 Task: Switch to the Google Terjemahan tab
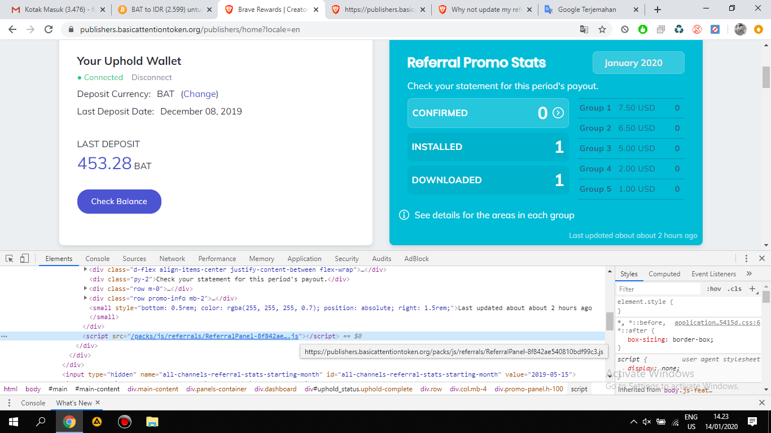(x=590, y=10)
